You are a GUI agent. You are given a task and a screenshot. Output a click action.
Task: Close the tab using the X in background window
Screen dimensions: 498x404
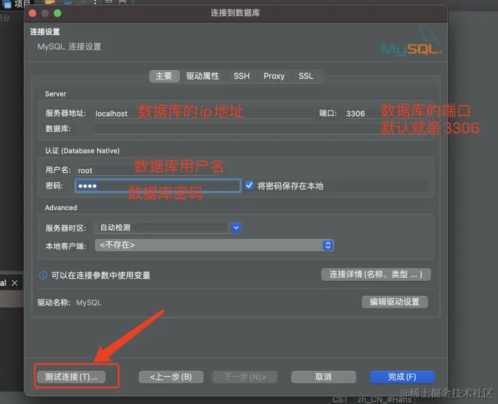(x=14, y=283)
